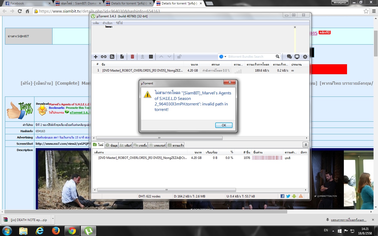Screen dimensions: 378x236
Task: Click the Move Up Queue arrow icon
Action: point(161,57)
